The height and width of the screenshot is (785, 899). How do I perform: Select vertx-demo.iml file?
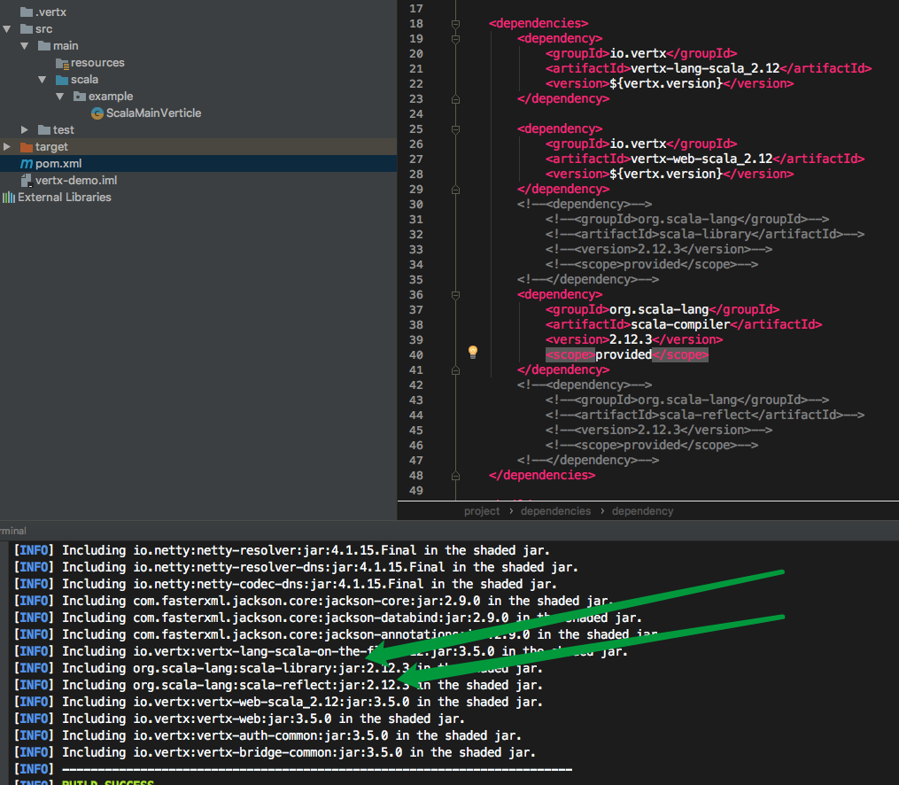click(76, 180)
